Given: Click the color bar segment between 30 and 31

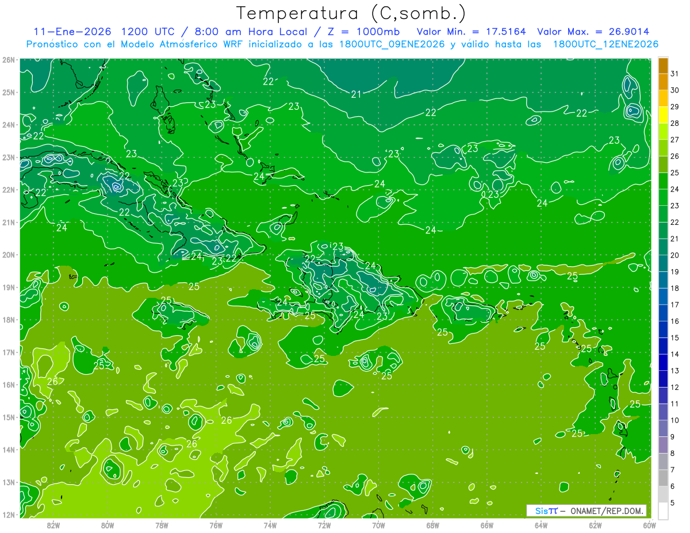Looking at the screenshot, I should 663,82.
